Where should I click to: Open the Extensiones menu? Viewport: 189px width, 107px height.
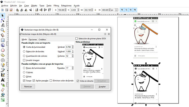coord(66,6)
